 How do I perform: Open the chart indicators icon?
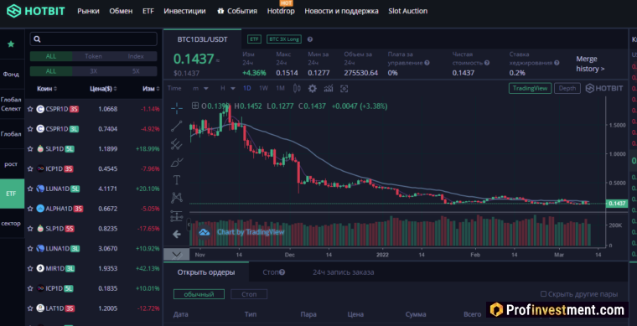click(x=329, y=89)
